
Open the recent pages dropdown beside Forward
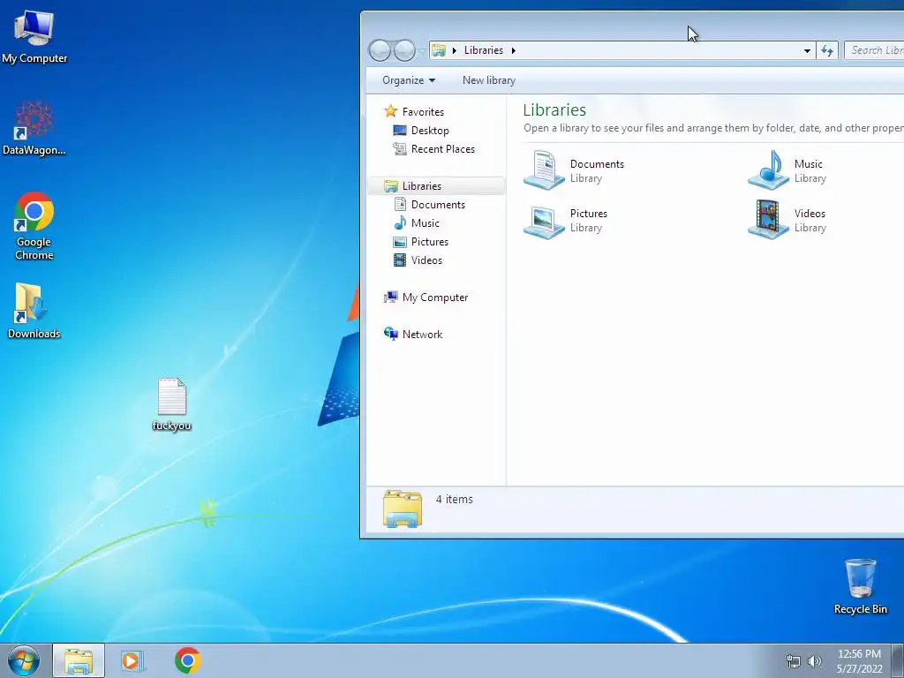pos(422,51)
